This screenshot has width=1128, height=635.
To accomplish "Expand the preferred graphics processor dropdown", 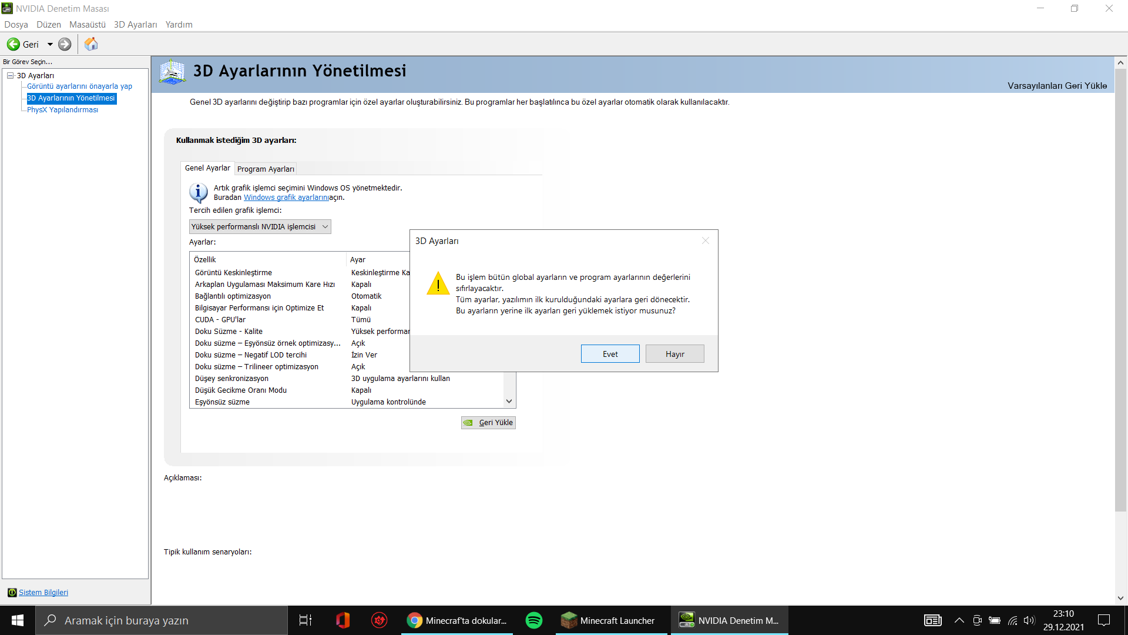I will point(260,227).
